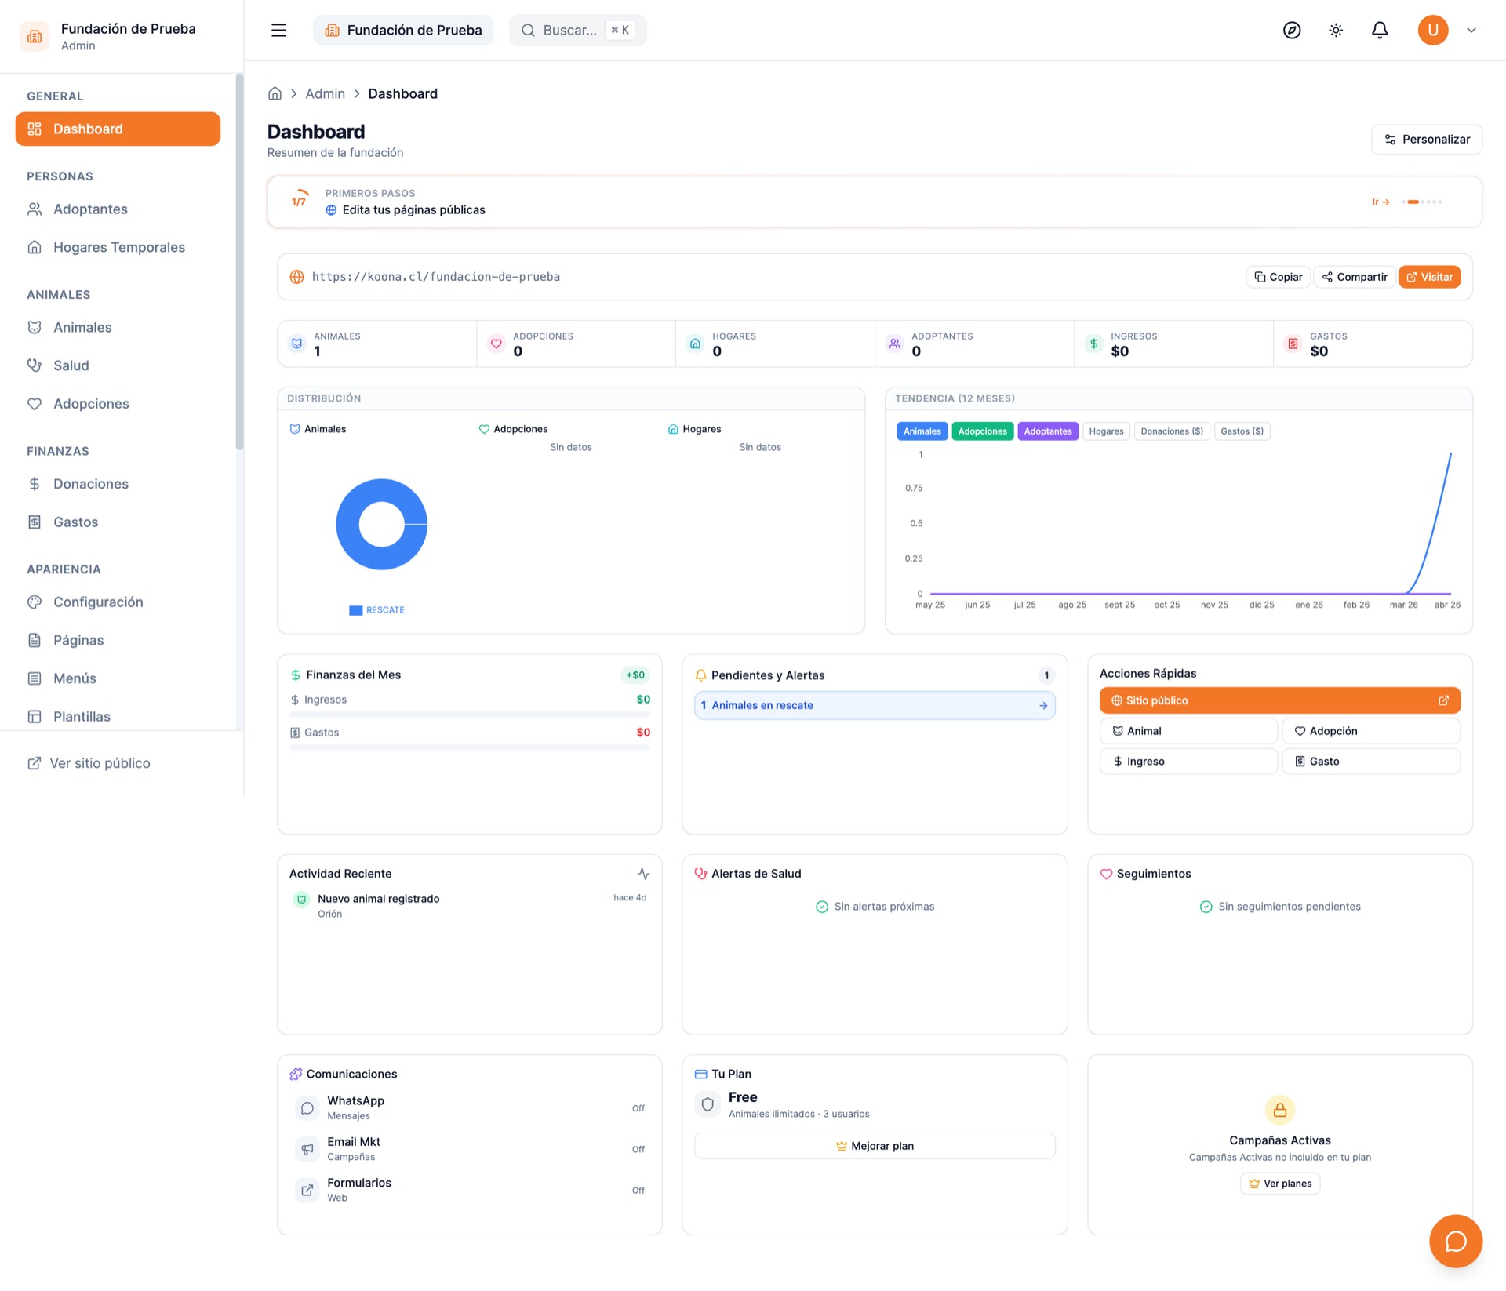
Task: Open Hogares Temporales in sidebar
Action: tap(118, 247)
